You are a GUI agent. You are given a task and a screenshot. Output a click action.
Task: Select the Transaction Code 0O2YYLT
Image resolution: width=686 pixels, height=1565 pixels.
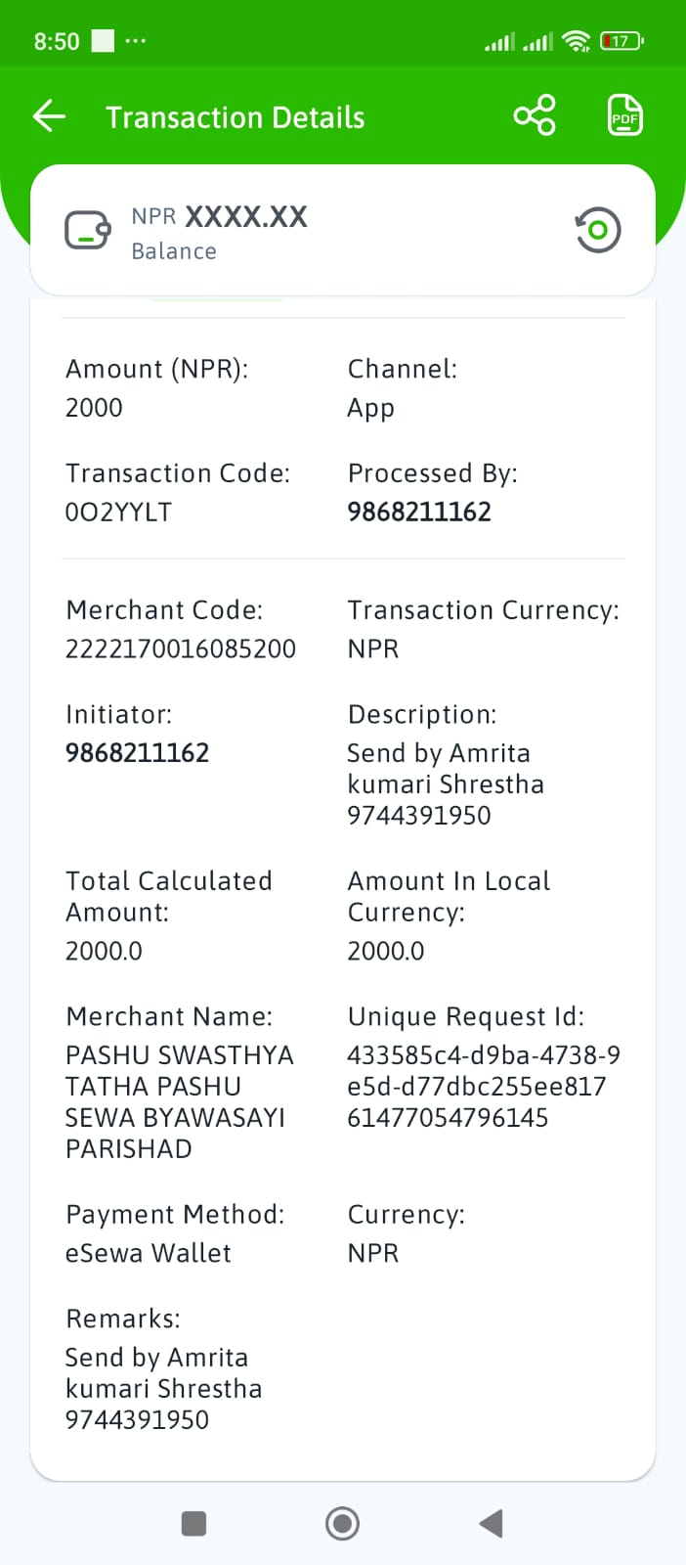118,512
